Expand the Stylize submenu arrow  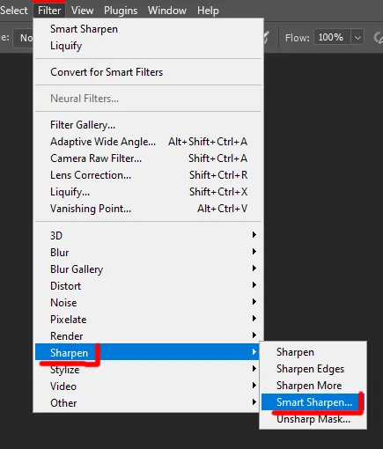(254, 369)
